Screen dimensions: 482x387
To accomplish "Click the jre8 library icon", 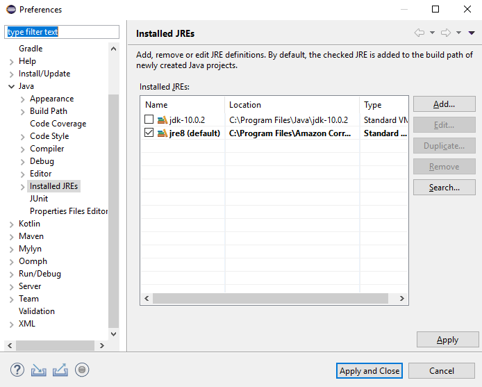I will tap(163, 133).
